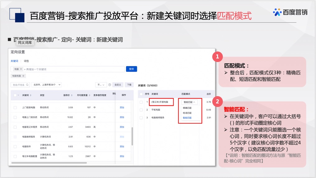Click the 百度营销 logo

(x=290, y=12)
